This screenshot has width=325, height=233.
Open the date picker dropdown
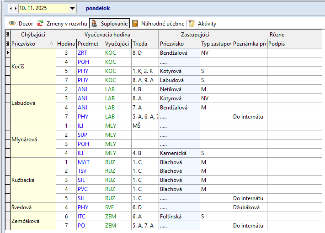point(73,8)
